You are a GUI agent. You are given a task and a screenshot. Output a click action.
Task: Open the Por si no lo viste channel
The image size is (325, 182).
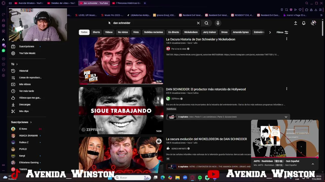[179, 49]
